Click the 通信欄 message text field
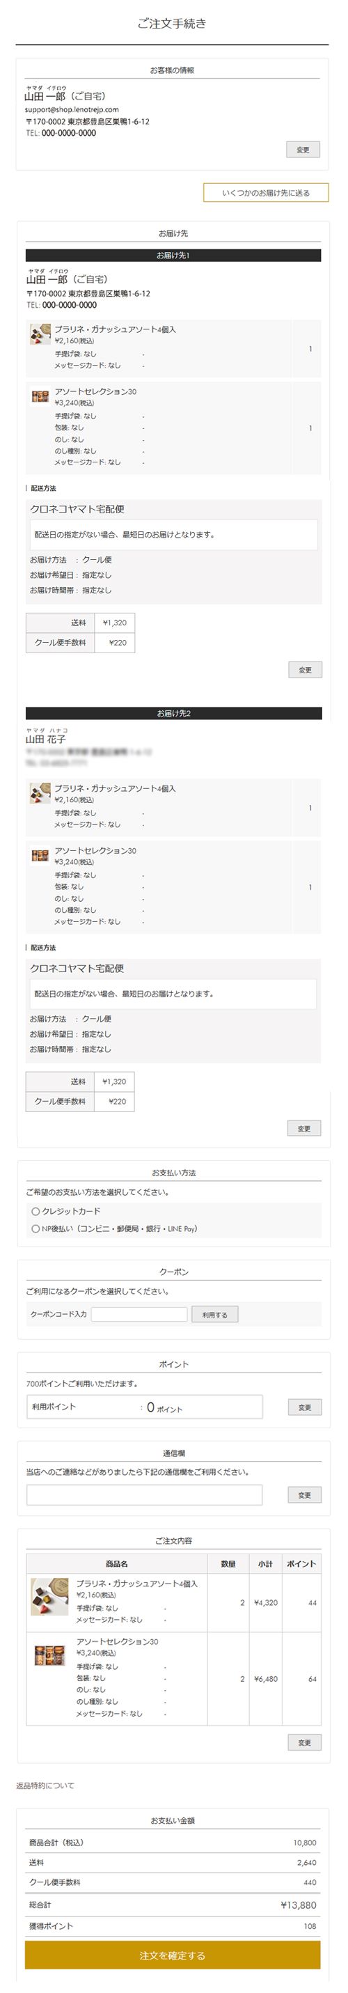Image resolution: width=348 pixels, height=1993 pixels. coord(144,1494)
